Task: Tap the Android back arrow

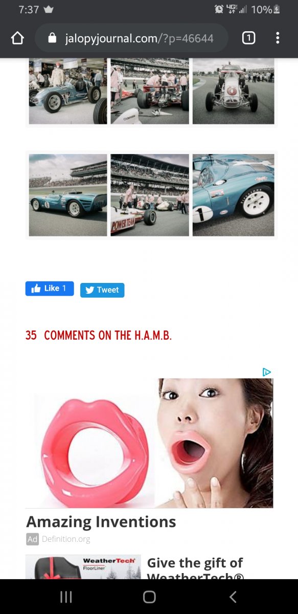Action: pos(233,597)
